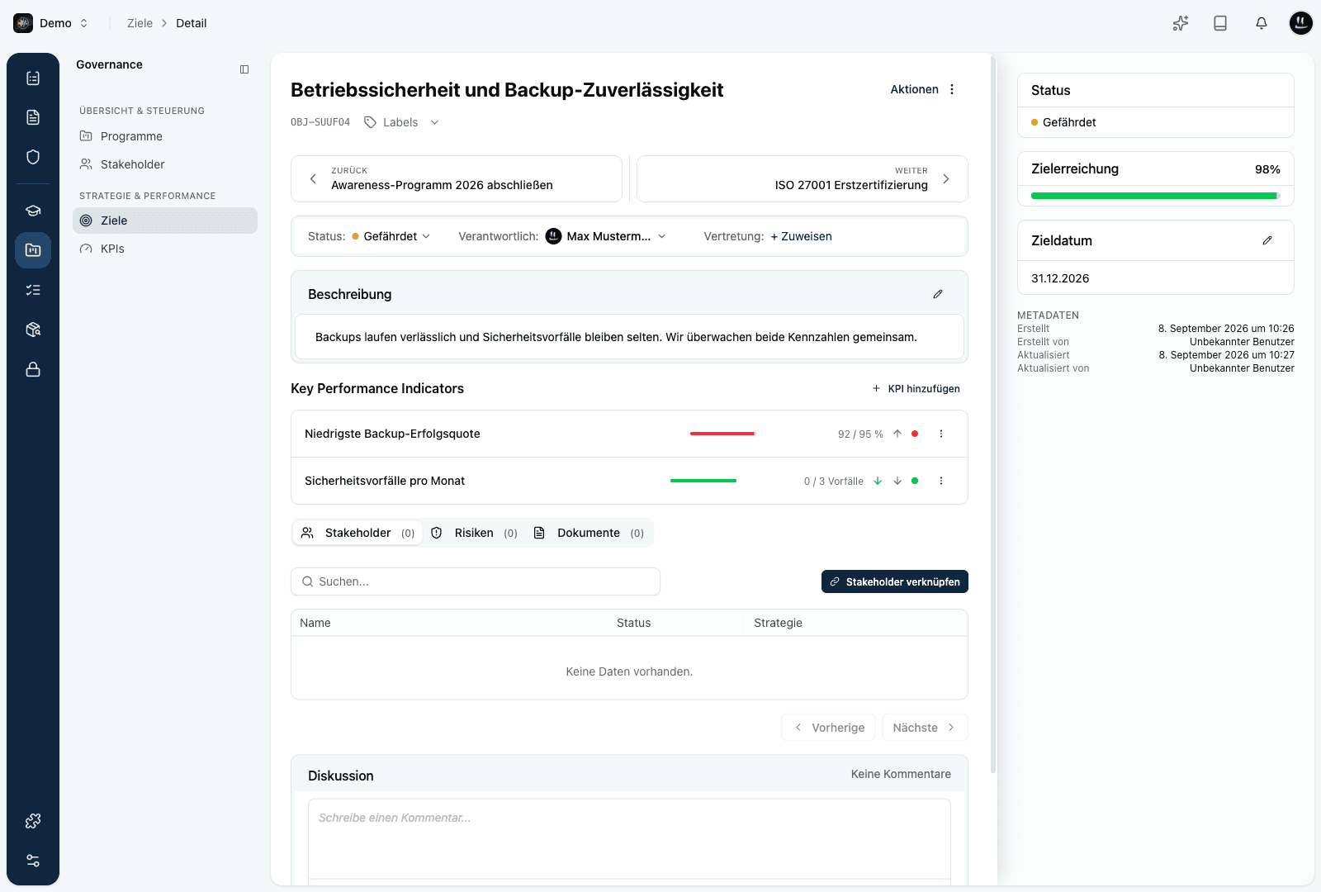Select the active Governance chart icon in left rail
Image resolution: width=1321 pixels, height=892 pixels.
(33, 250)
